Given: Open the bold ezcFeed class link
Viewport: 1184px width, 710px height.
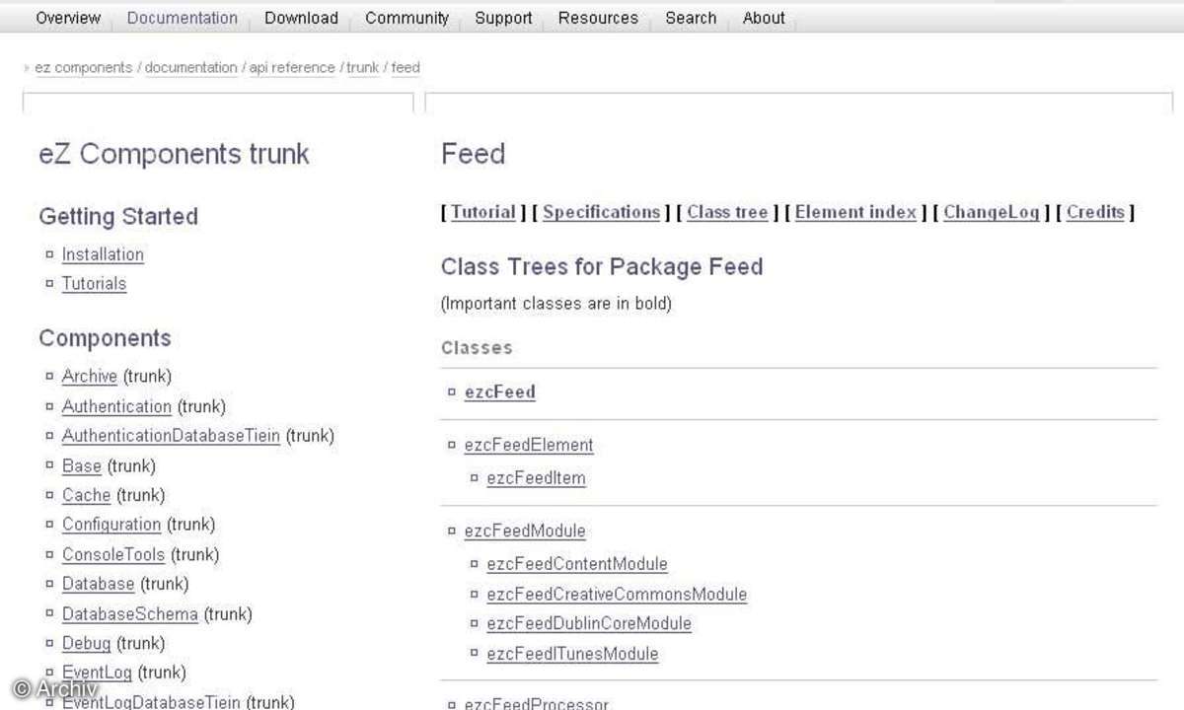Looking at the screenshot, I should click(x=500, y=391).
